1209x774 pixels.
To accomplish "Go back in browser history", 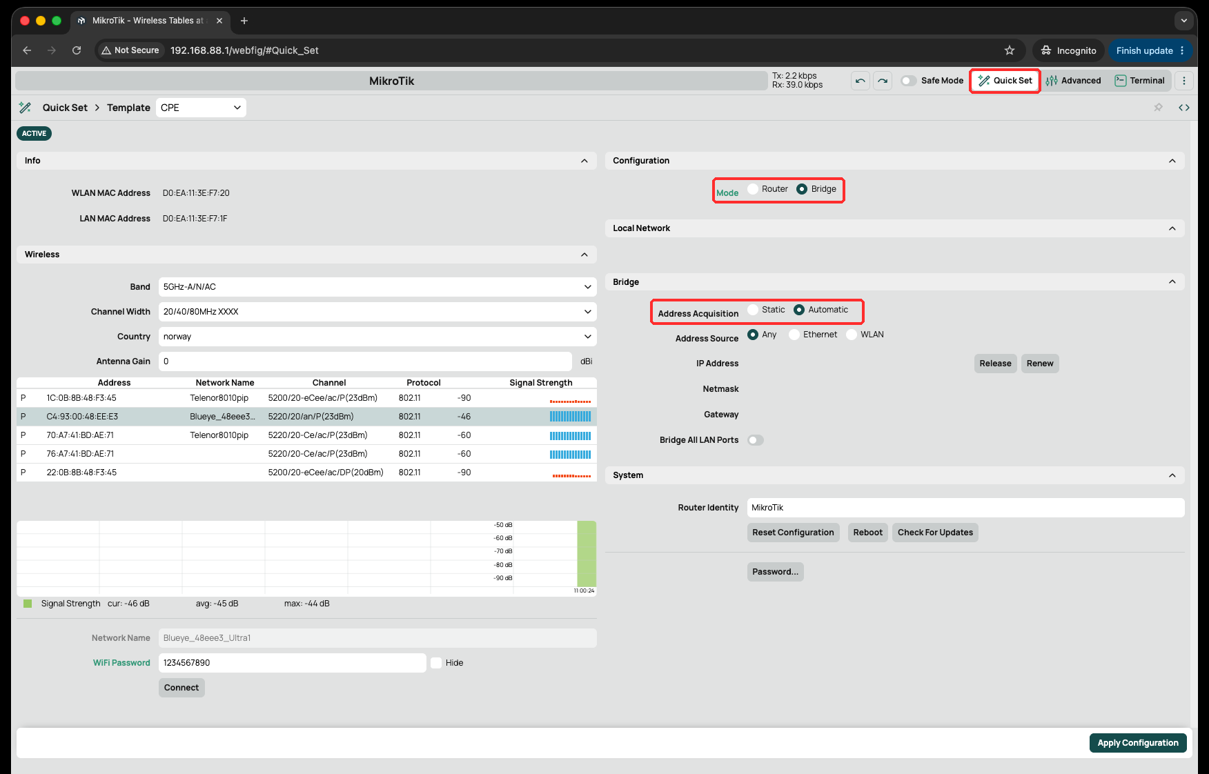I will pyautogui.click(x=27, y=50).
